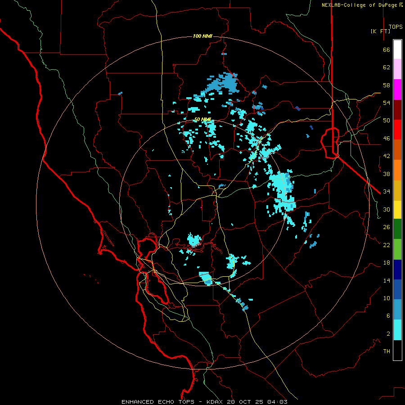Click the legend value '18'
Screen dimensions: 405x405
387,263
